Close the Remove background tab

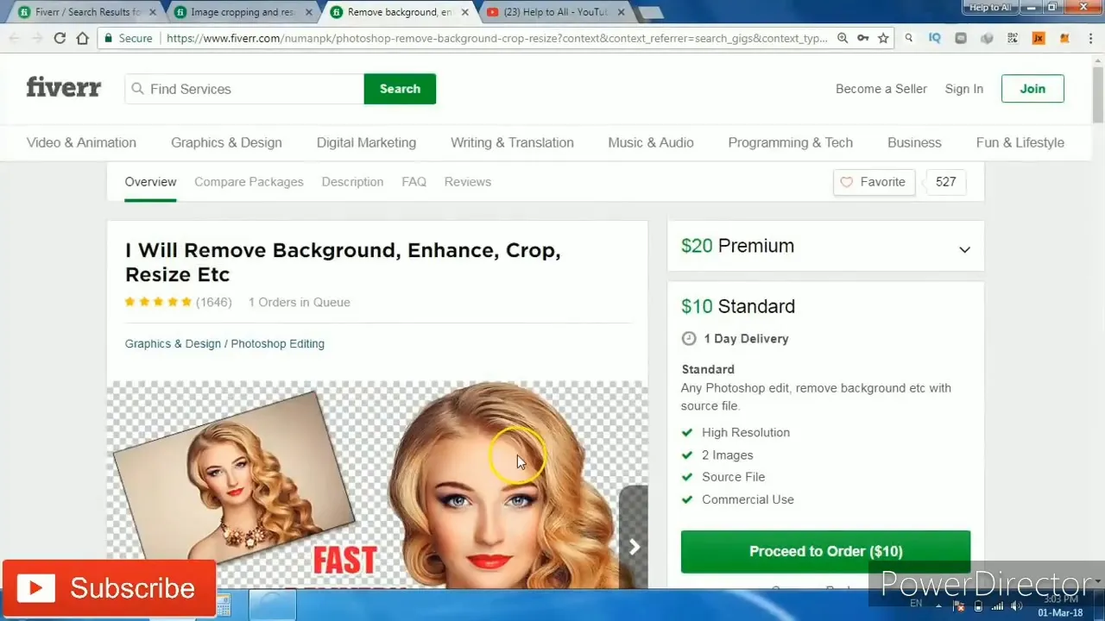(x=465, y=12)
